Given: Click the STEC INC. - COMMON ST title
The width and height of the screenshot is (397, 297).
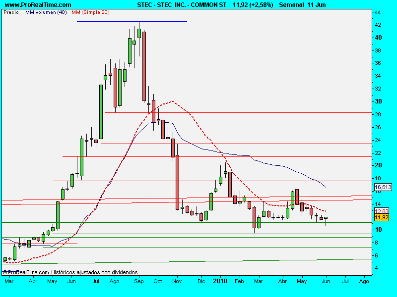Looking at the screenshot, I should [182, 5].
